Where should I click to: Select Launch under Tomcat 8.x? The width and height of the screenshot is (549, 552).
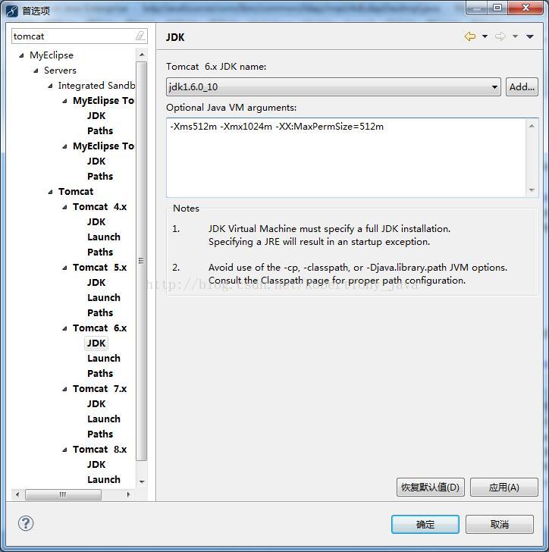[x=104, y=479]
